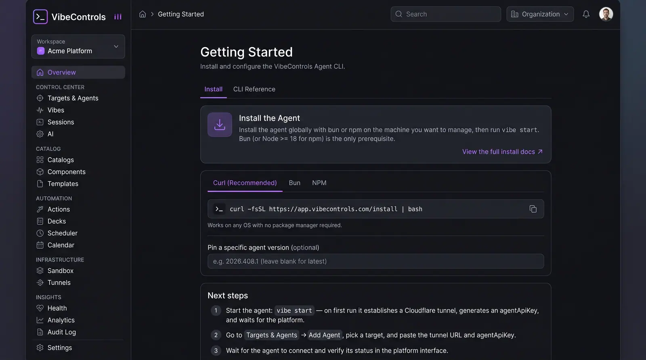Focus the Search field
Screen dimensions: 646x360
446,14
